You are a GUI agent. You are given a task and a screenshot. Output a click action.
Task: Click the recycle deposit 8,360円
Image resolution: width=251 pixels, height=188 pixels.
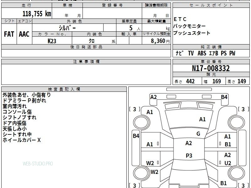[160, 41]
